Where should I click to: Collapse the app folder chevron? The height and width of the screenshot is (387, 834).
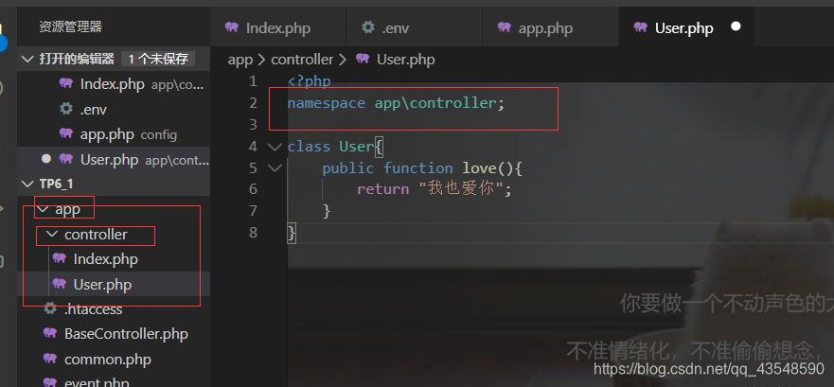pyautogui.click(x=44, y=209)
